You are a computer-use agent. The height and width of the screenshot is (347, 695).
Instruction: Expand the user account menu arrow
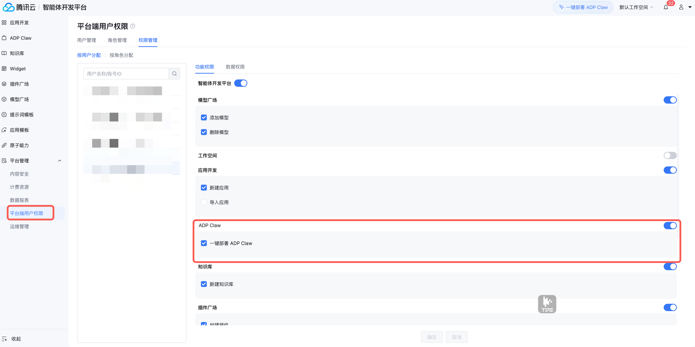(x=690, y=7)
